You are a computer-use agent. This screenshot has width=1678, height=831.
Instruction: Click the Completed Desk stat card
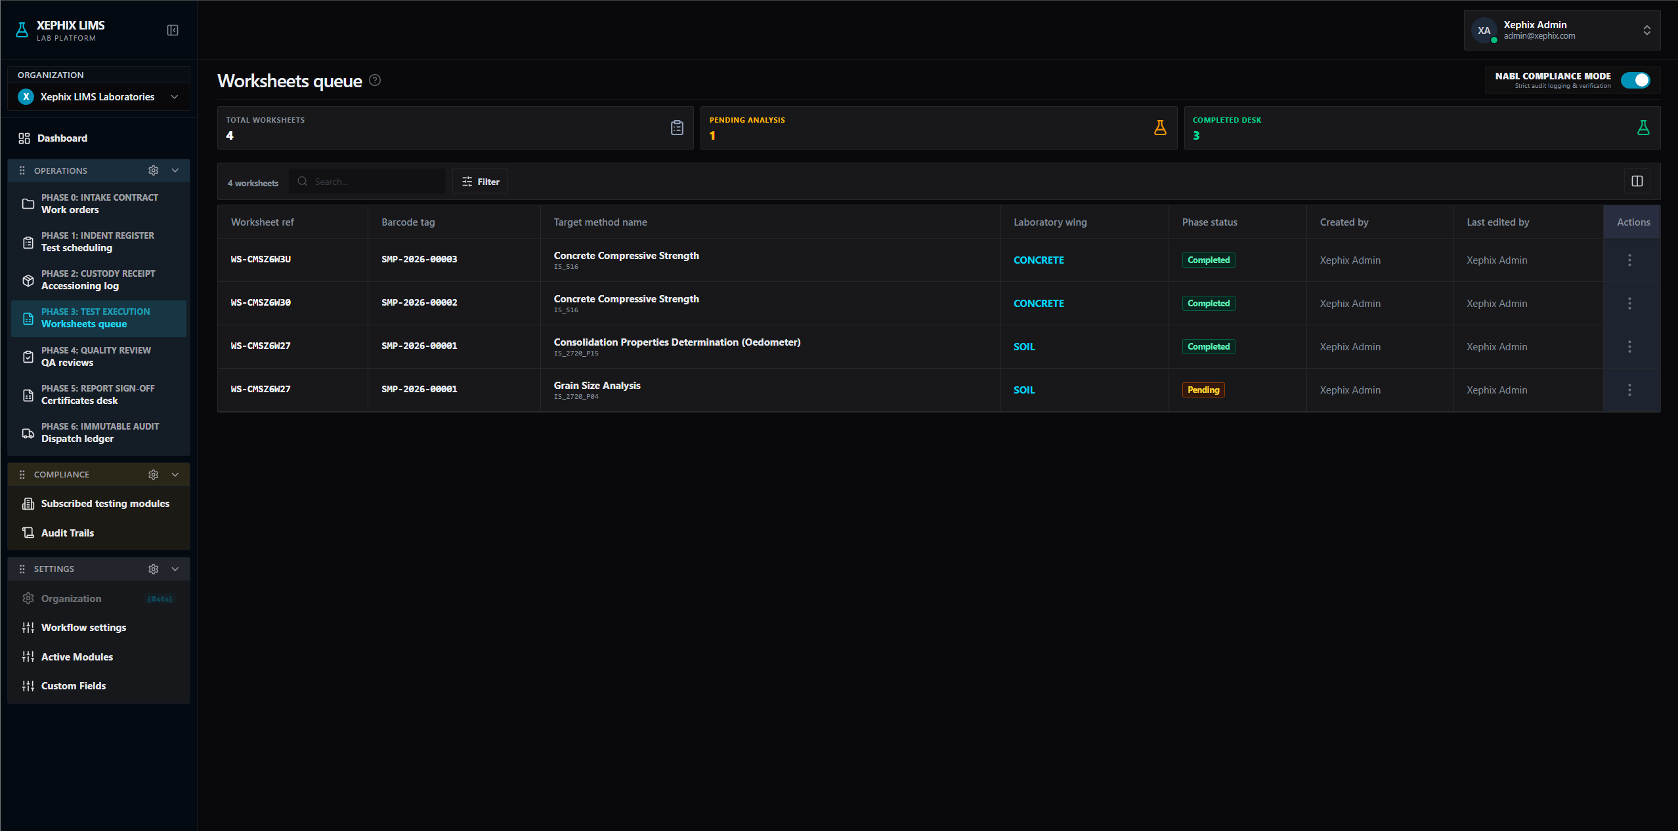[x=1422, y=128]
